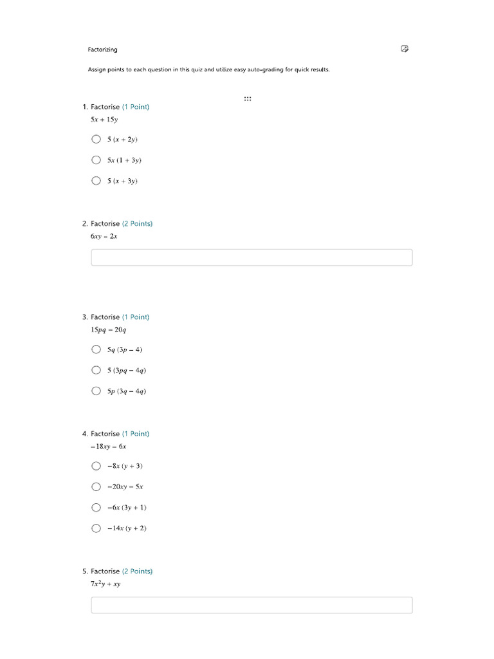Click question 1 Factorise heading
This screenshot has height=659, width=494.
coord(105,107)
